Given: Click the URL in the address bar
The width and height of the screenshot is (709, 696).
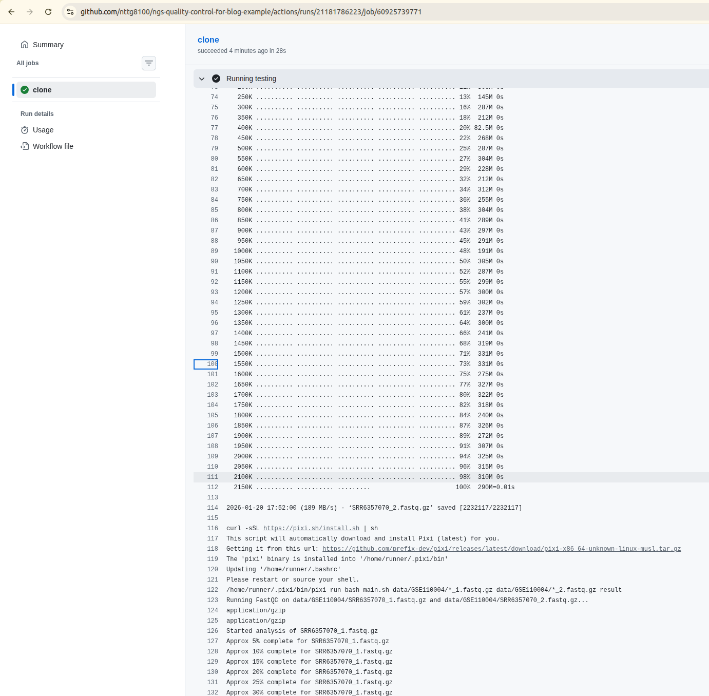Looking at the screenshot, I should click(251, 12).
